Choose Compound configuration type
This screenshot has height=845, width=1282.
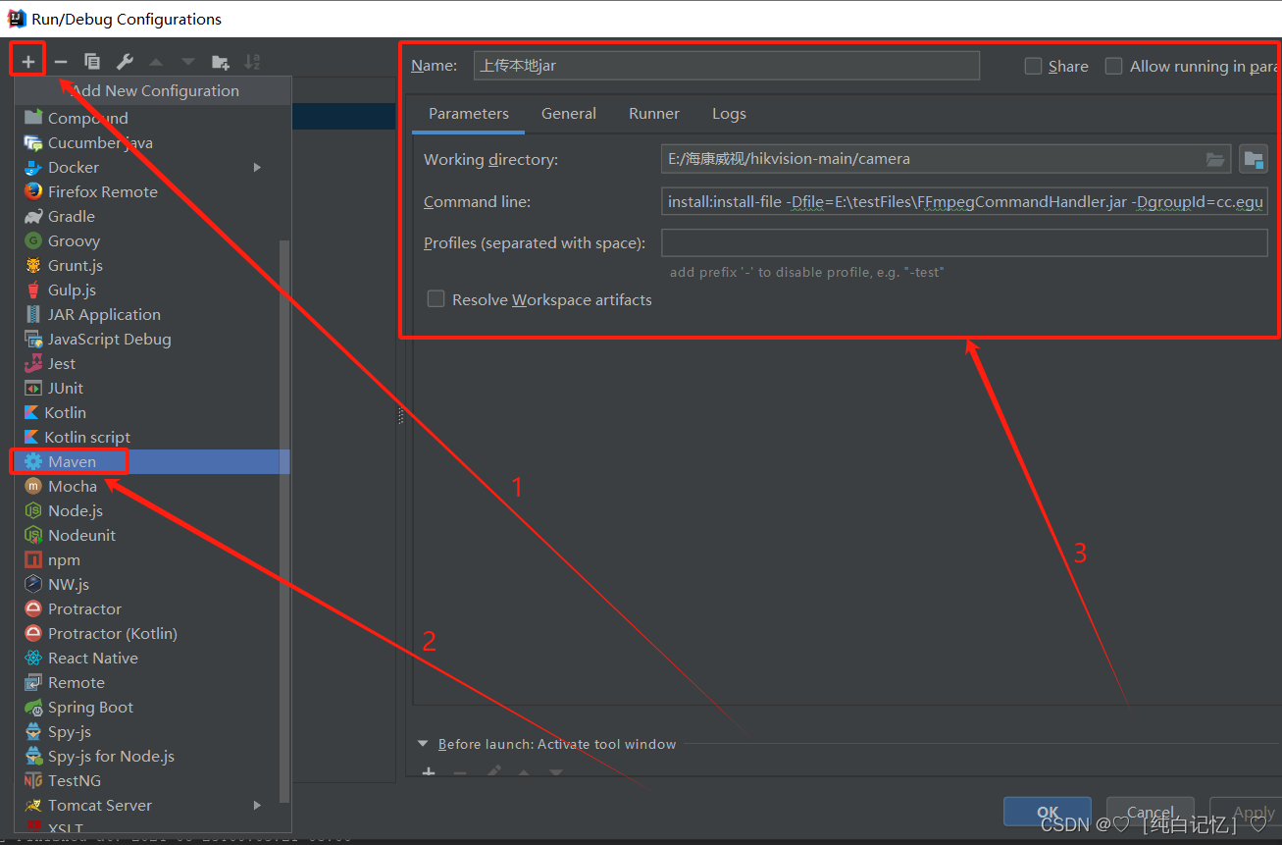pos(152,118)
